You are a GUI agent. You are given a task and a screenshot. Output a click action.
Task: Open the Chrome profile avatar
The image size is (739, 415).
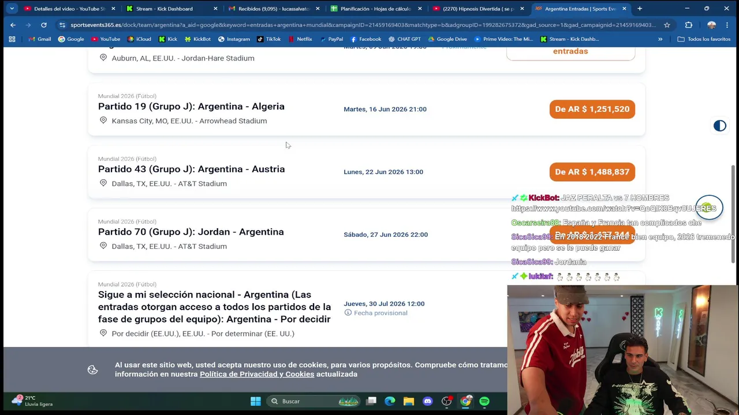711,25
